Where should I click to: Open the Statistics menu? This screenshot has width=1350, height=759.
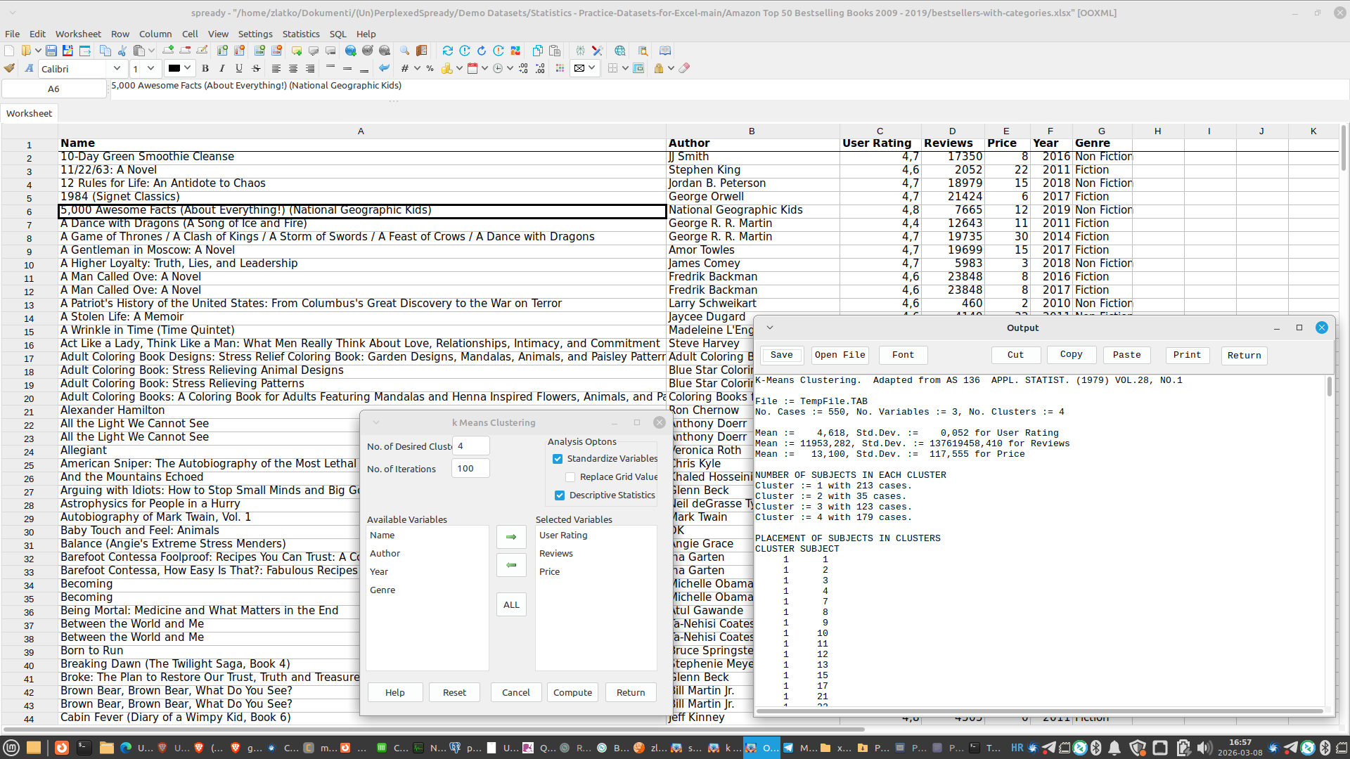(300, 34)
